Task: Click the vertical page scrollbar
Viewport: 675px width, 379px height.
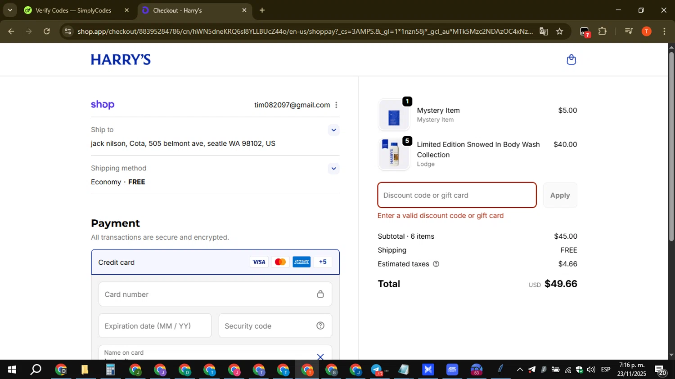Action: coord(671,146)
